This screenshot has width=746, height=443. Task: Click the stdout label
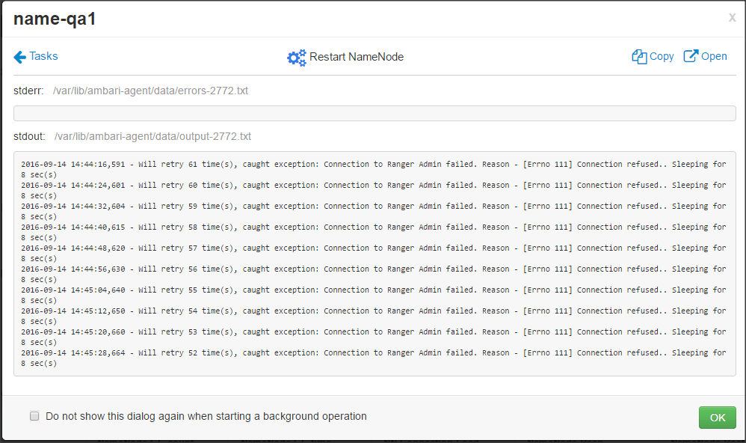[x=30, y=136]
